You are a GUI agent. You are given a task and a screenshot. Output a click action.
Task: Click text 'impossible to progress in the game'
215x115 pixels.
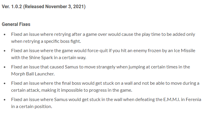[96, 90]
